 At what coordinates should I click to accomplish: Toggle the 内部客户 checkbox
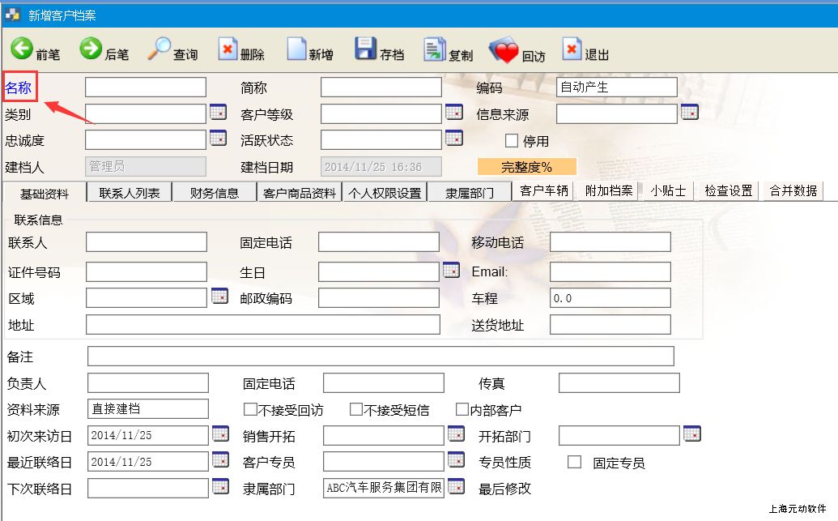coord(462,409)
